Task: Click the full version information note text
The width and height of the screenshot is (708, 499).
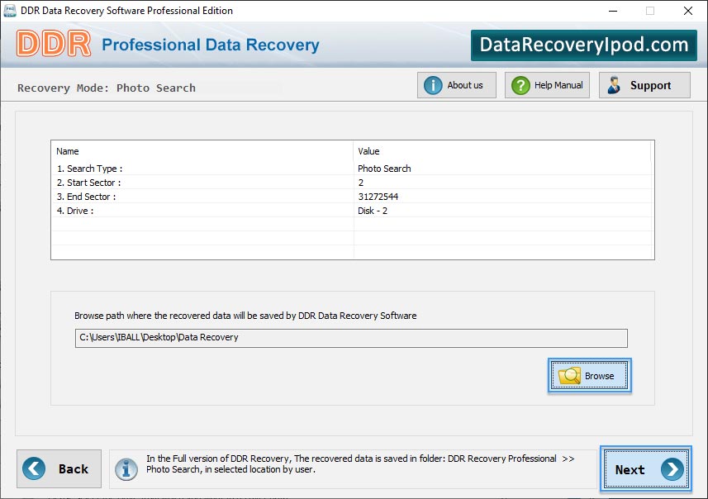Action: (360, 463)
